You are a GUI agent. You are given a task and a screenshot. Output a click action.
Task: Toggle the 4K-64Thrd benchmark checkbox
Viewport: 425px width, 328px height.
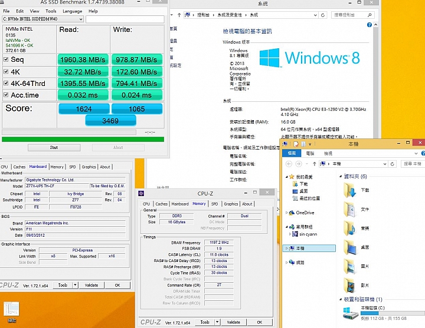pos(6,83)
